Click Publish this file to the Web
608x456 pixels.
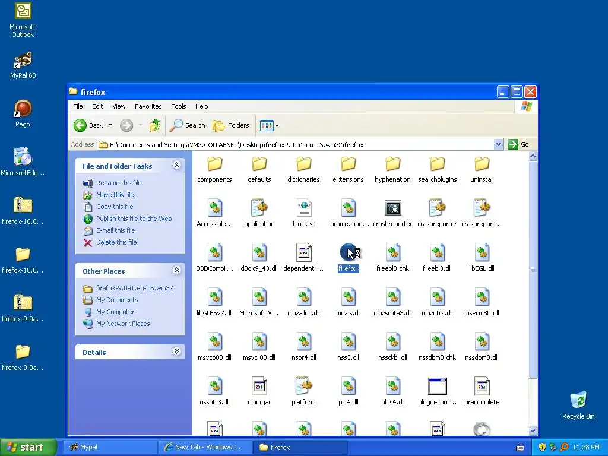[x=134, y=218]
